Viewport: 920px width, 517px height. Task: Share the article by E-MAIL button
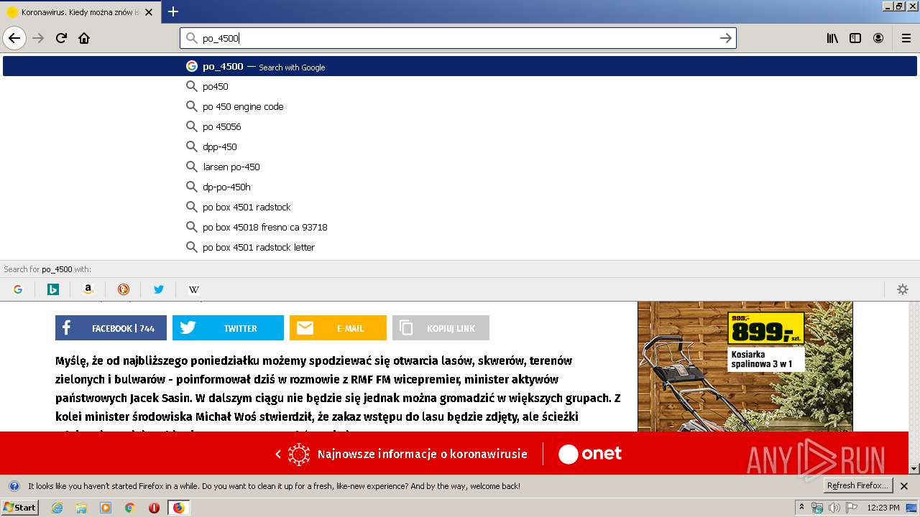[338, 327]
